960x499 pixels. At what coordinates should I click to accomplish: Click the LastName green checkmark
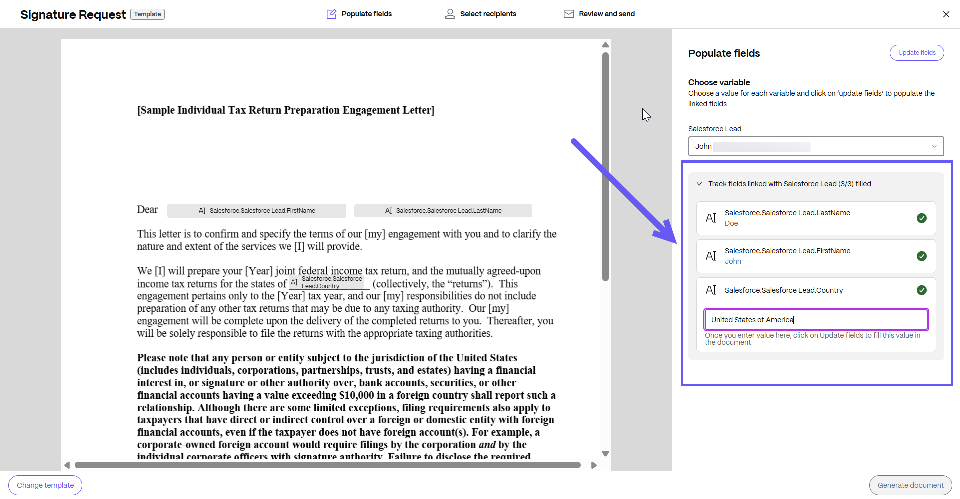922,218
